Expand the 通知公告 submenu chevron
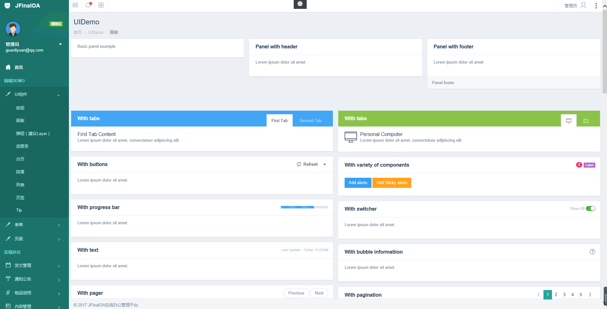Screen dimensions: 607x309 (x=59, y=280)
